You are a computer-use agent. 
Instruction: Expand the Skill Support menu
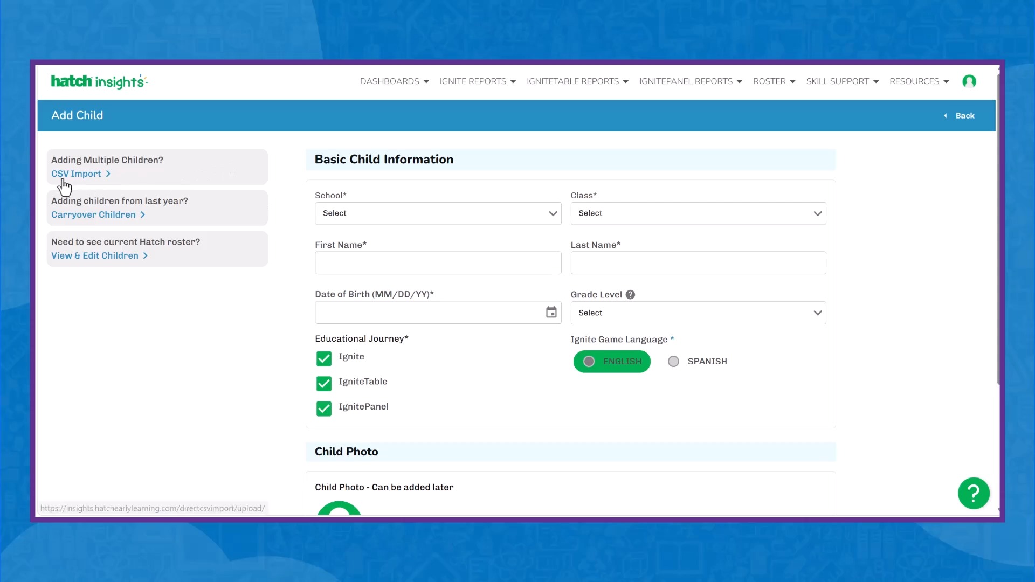pyautogui.click(x=843, y=81)
